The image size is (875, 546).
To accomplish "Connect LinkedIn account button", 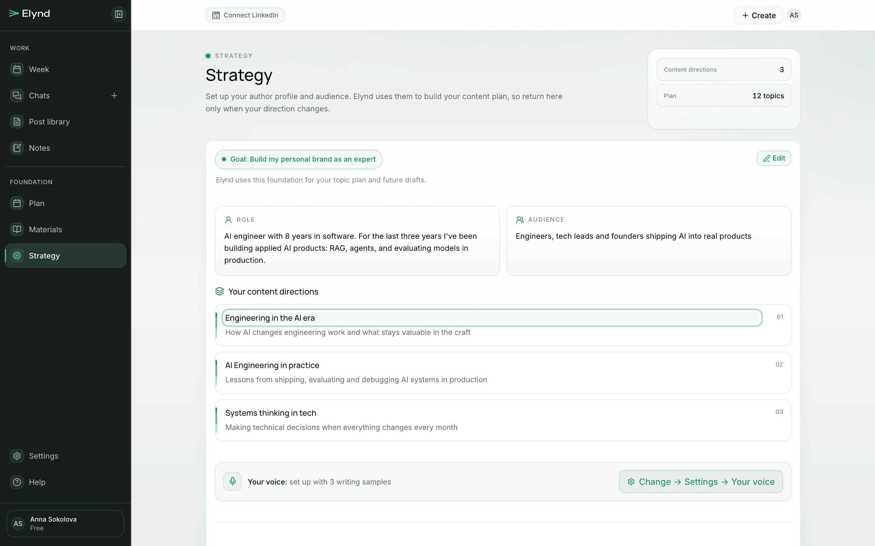I will click(x=245, y=15).
